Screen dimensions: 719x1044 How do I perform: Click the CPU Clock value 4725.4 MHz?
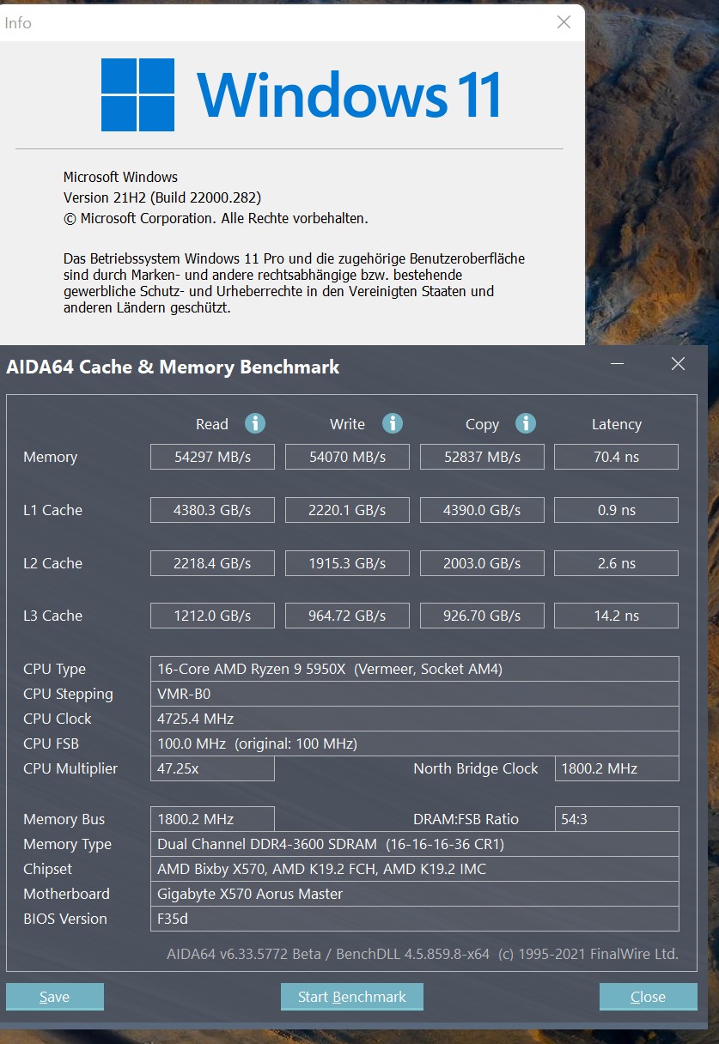click(x=414, y=719)
